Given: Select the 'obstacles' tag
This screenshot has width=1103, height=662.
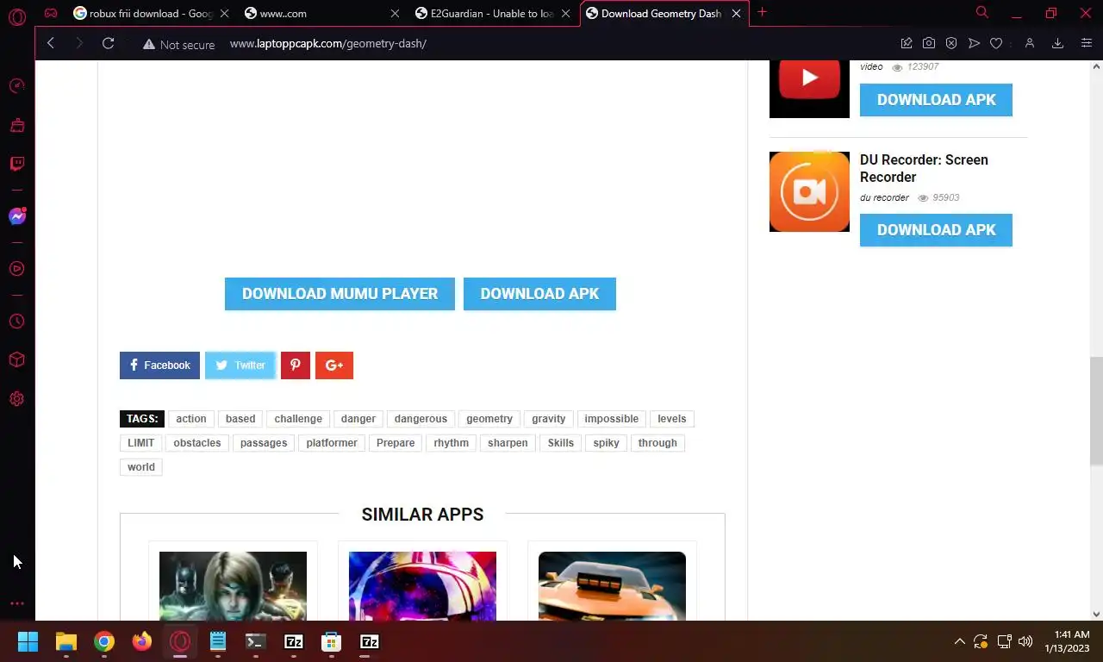Looking at the screenshot, I should [197, 443].
